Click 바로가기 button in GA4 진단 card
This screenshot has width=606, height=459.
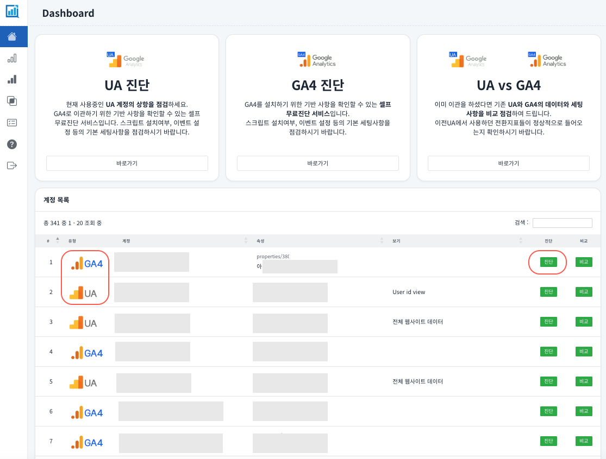[318, 163]
